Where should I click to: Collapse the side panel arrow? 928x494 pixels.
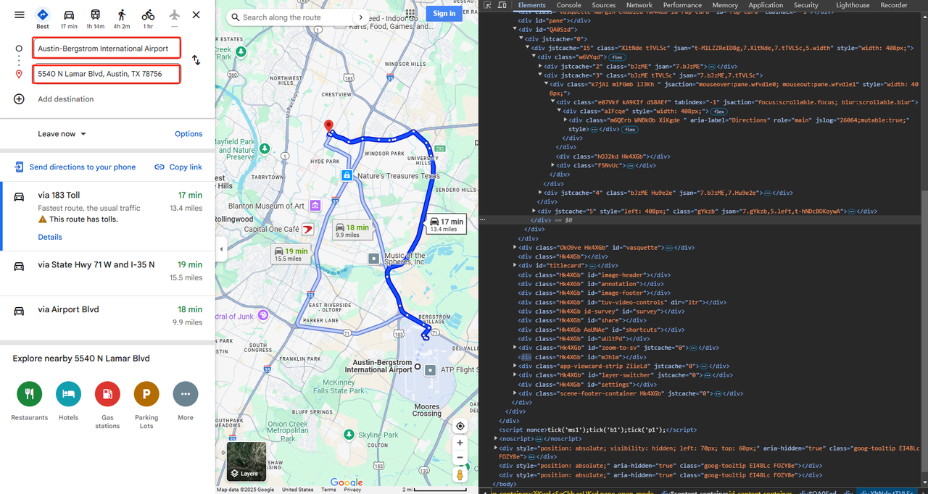coord(220,249)
